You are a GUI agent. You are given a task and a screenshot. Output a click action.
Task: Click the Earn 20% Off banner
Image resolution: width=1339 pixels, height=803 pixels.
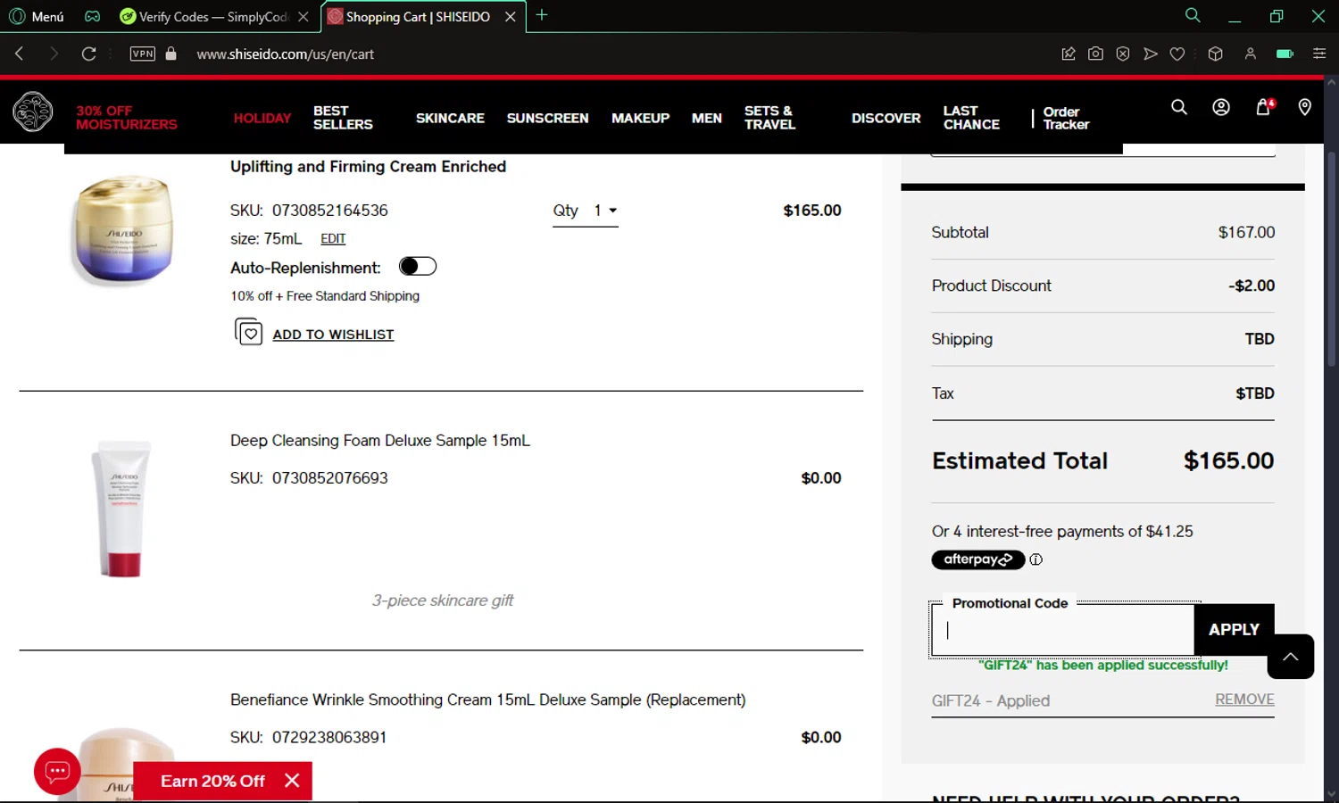pos(212,782)
